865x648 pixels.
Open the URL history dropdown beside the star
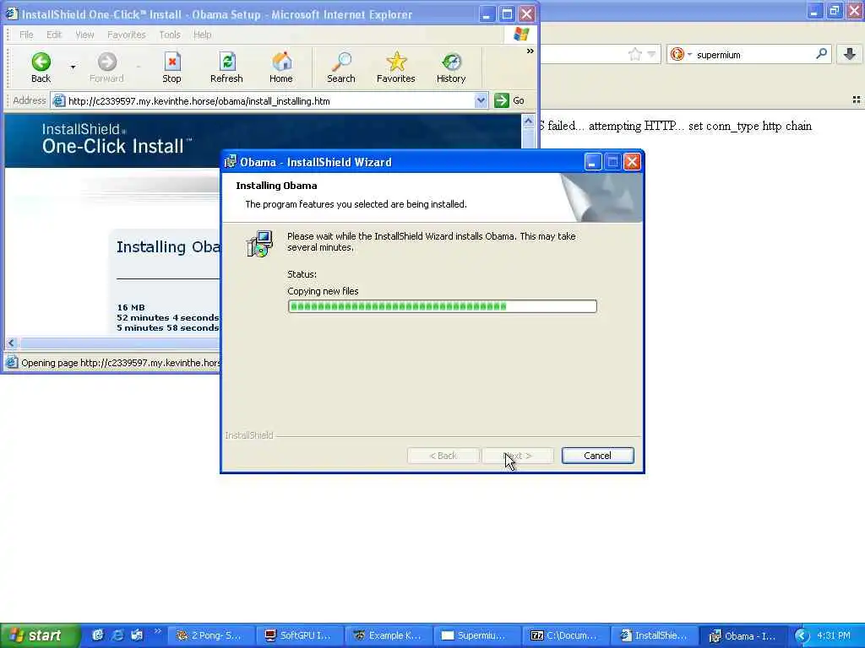point(651,55)
